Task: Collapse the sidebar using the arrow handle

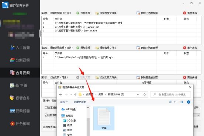Action: pos(40,34)
